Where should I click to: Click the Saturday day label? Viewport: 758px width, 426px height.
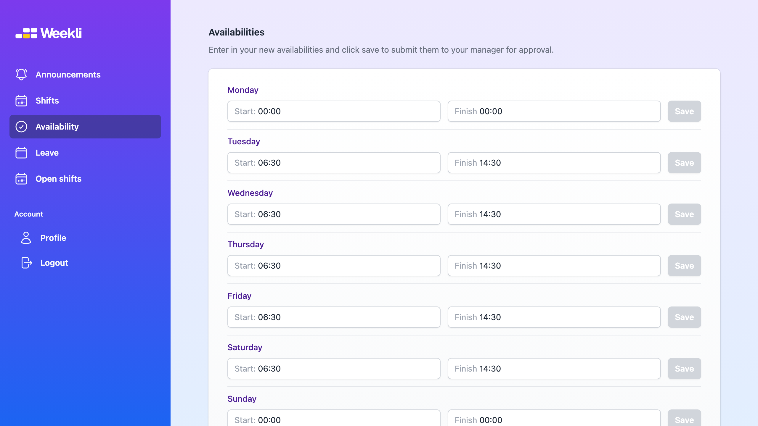[x=245, y=347]
